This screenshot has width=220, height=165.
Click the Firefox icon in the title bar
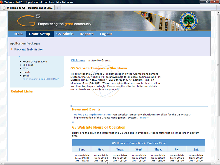pos(2,2)
